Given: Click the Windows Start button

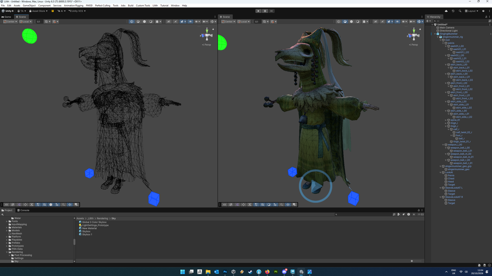Looking at the screenshot, I should click(183, 272).
